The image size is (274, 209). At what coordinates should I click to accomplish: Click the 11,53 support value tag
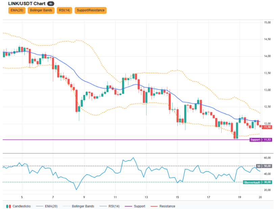267,140
